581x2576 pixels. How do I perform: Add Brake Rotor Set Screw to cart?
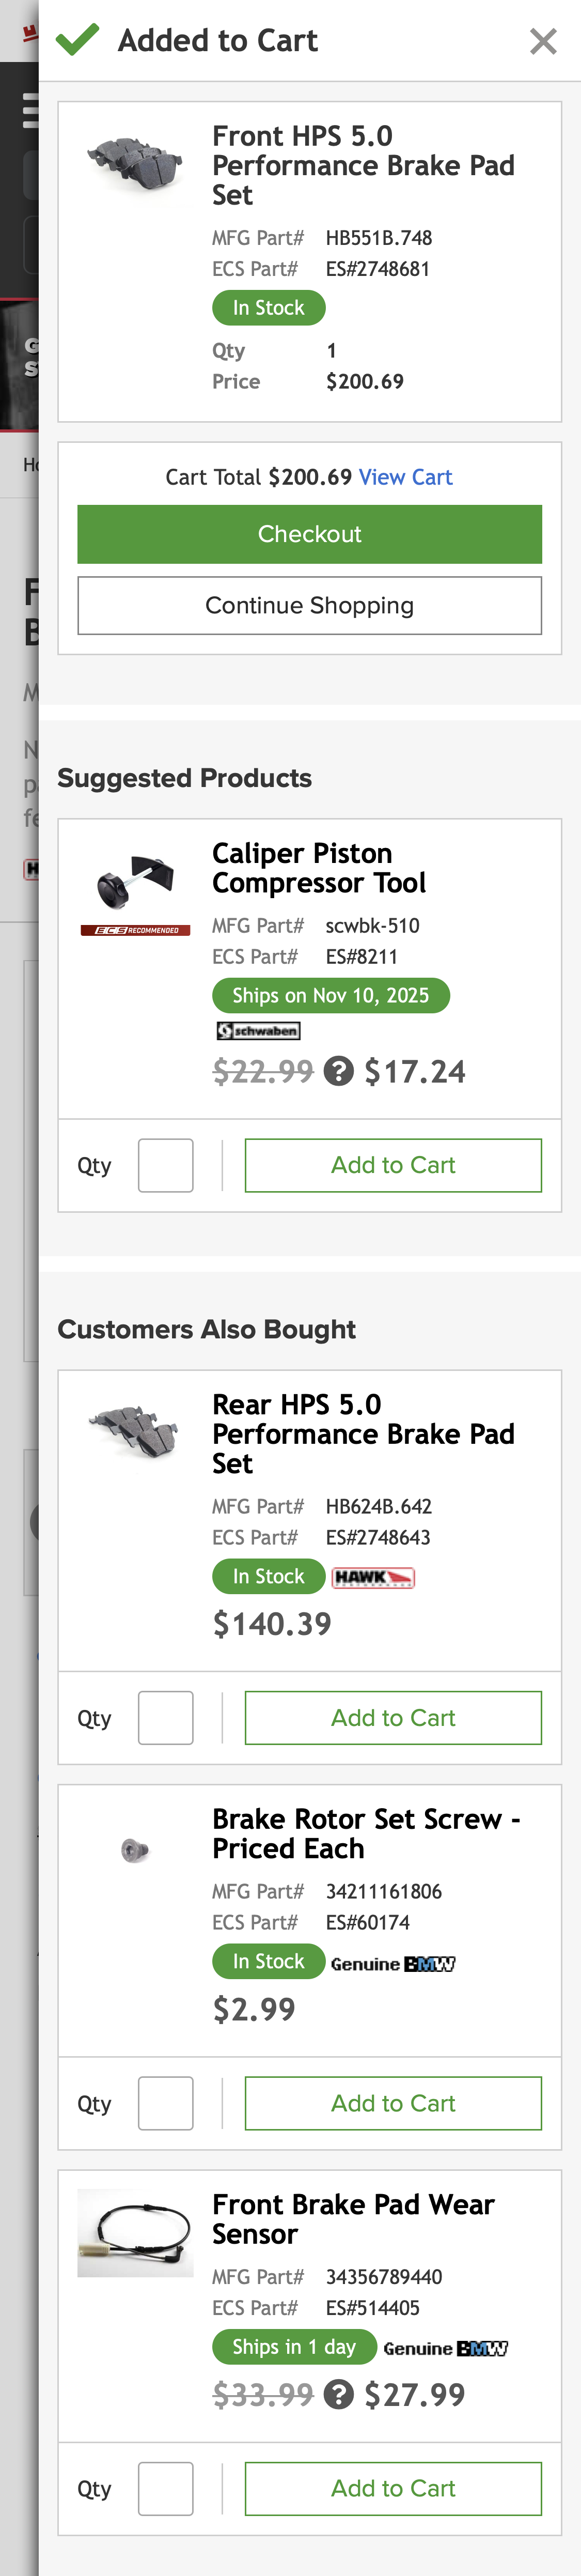coord(393,2103)
